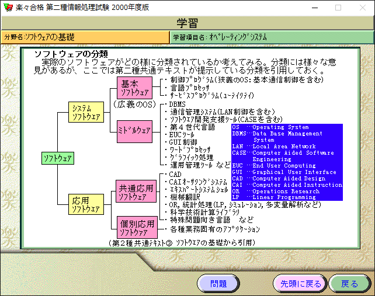Click the GUI制御 item

click(x=183, y=142)
